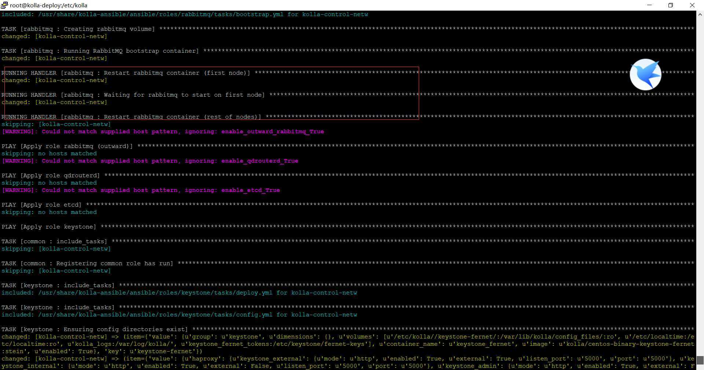Restore down the terminal window
Viewport: 704px width, 370px height.
(671, 5)
